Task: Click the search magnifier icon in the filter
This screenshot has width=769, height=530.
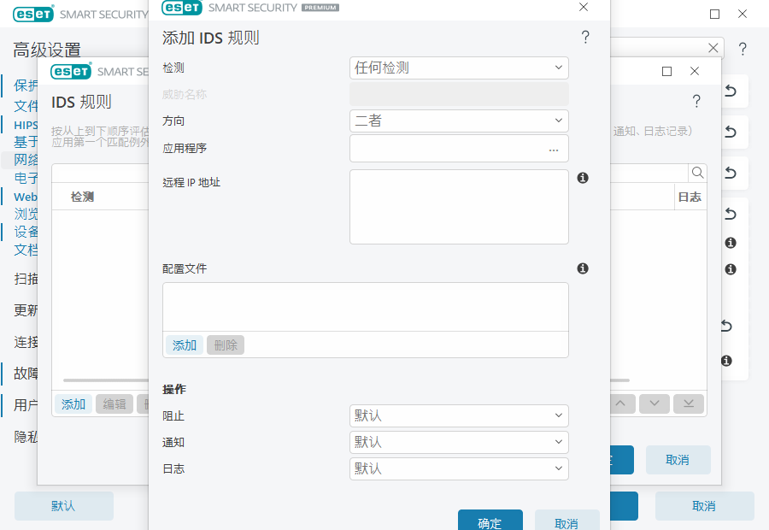Action: point(697,173)
